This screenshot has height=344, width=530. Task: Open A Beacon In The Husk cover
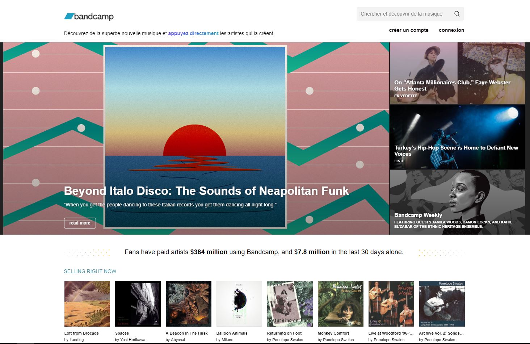189,304
